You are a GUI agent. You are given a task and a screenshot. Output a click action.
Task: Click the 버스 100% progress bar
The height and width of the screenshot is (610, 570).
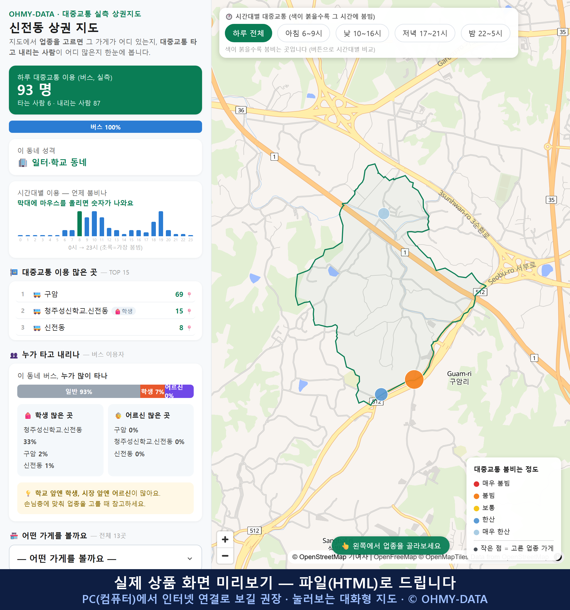(x=105, y=127)
